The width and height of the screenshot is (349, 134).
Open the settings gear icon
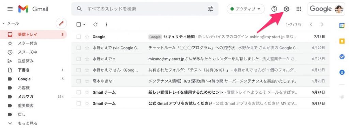point(286,9)
